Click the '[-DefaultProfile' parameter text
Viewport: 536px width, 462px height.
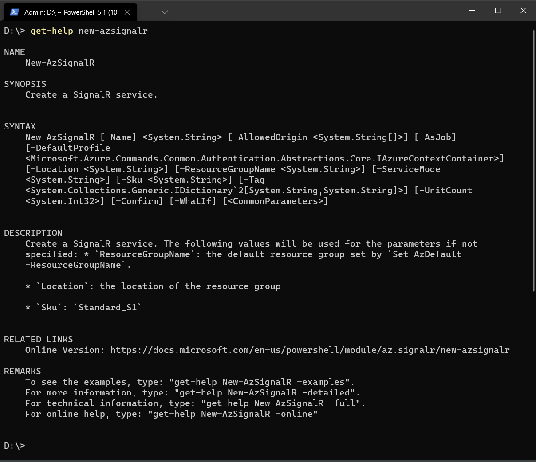68,148
